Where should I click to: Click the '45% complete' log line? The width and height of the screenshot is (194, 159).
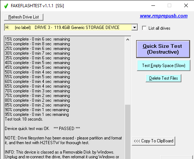37,67
